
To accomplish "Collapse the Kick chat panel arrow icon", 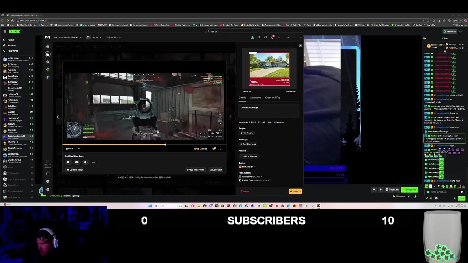I will (x=424, y=38).
